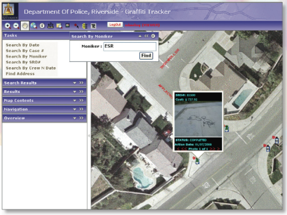
Task: Open the Navigation panel dropdown arrow
Action: 75,110
